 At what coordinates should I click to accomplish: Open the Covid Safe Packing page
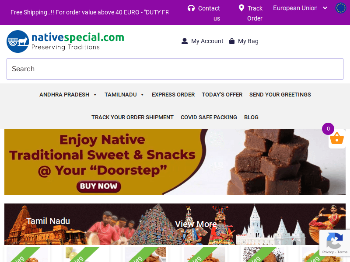pyautogui.click(x=209, y=117)
